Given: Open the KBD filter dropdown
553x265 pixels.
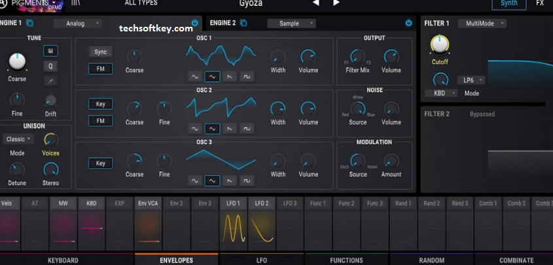Looking at the screenshot, I should tap(441, 93).
